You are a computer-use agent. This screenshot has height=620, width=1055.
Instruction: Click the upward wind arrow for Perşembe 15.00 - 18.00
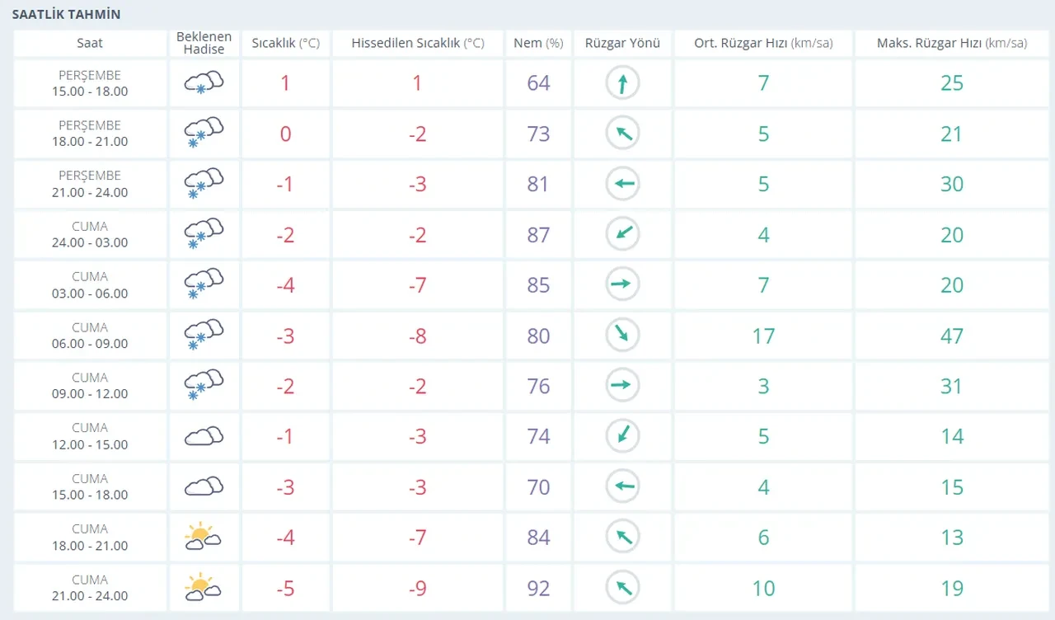point(622,83)
